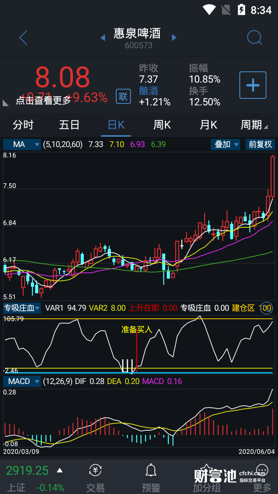Tap the 昨收 value 7.37
The image size is (278, 494).
tap(149, 79)
